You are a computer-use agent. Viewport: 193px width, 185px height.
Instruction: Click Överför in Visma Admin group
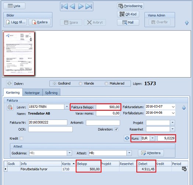coord(160,22)
